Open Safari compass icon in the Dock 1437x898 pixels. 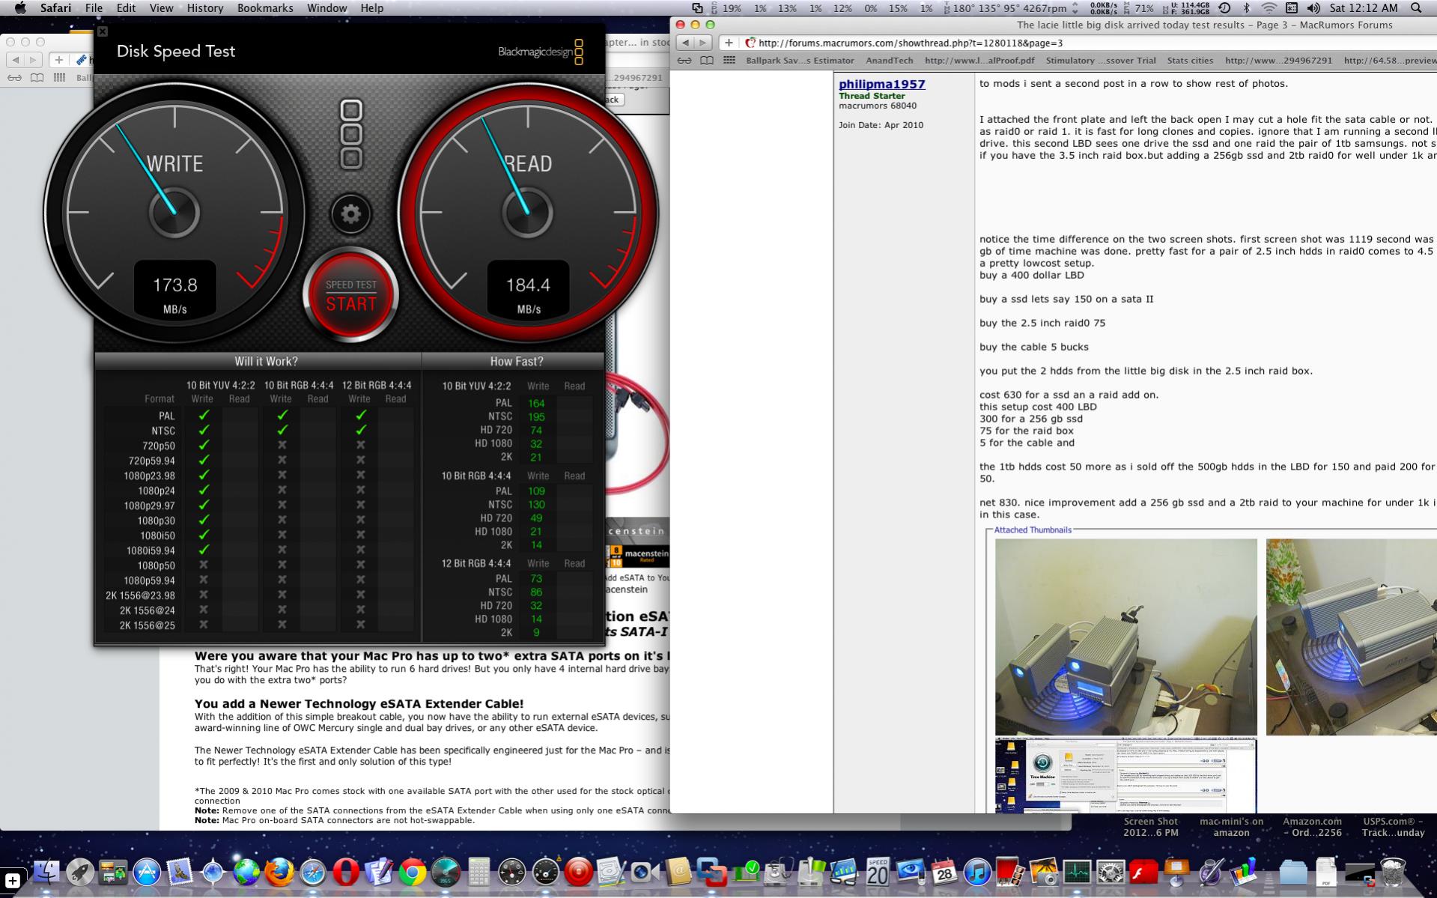[x=312, y=872]
